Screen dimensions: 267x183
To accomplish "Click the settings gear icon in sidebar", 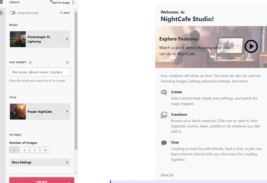I will coord(1,13).
